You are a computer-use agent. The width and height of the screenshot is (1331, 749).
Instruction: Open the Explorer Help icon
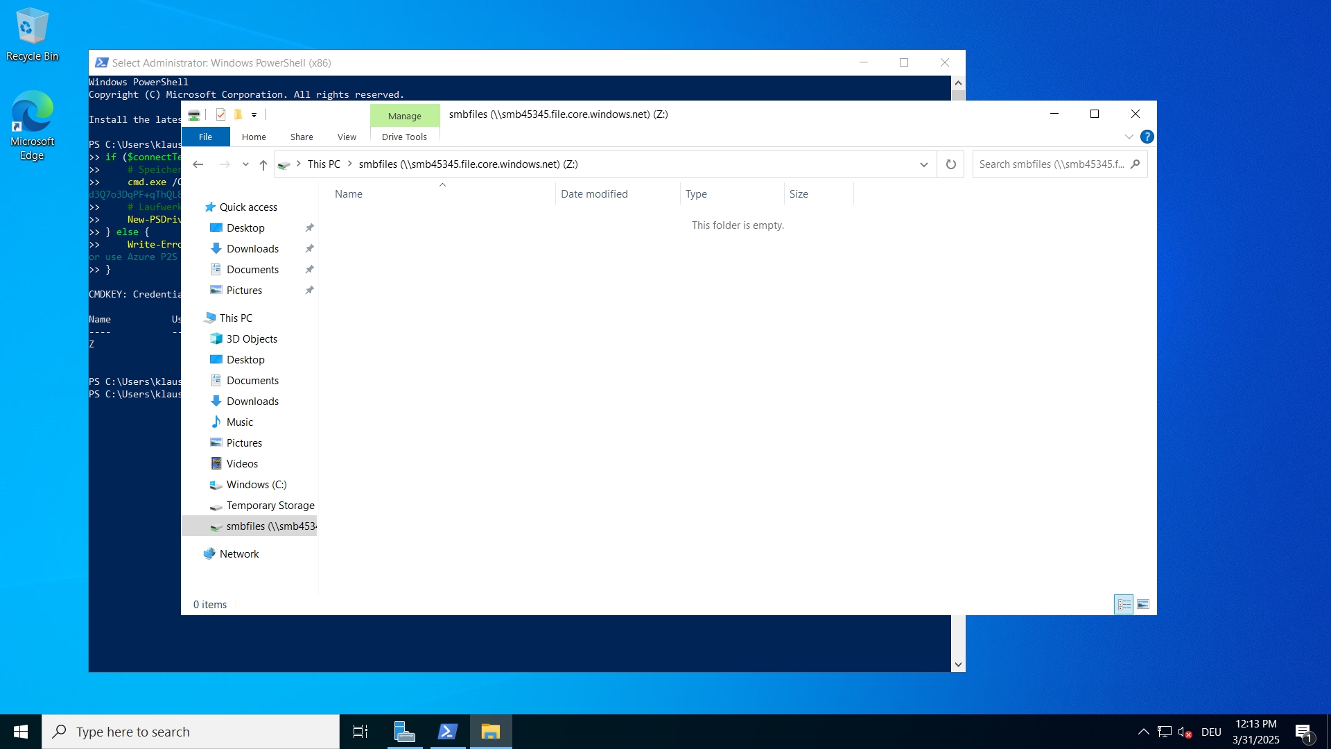pyautogui.click(x=1147, y=137)
